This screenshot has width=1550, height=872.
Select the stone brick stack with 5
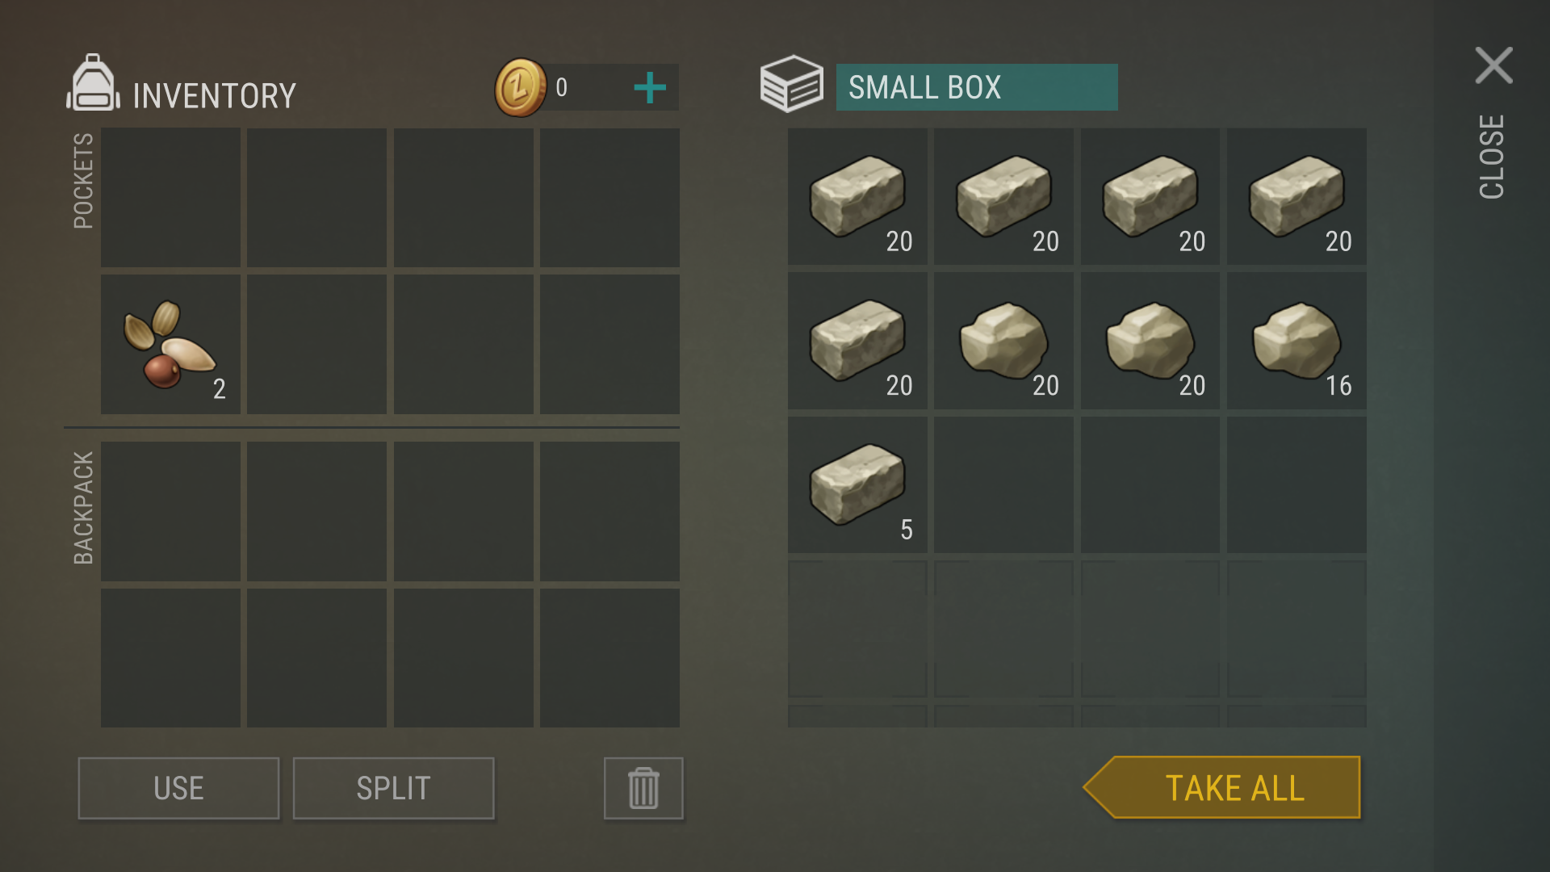click(x=857, y=485)
